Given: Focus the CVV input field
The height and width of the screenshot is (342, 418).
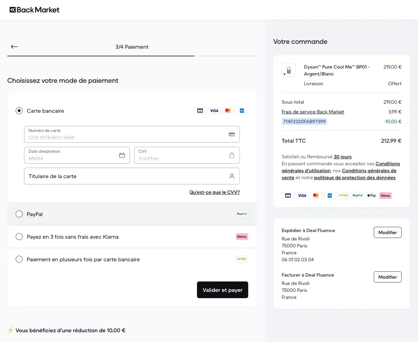Looking at the screenshot, I should [x=187, y=155].
